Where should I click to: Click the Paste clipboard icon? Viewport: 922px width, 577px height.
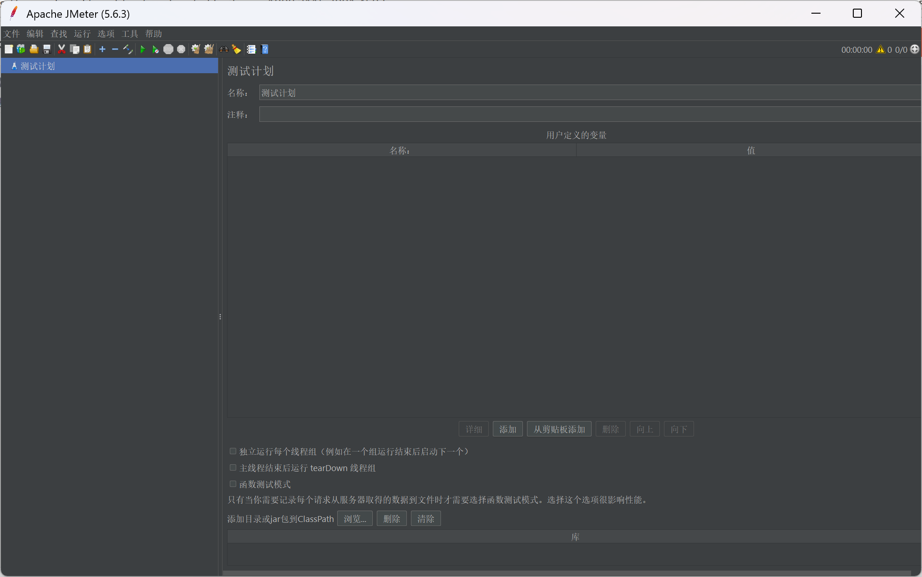pyautogui.click(x=87, y=49)
